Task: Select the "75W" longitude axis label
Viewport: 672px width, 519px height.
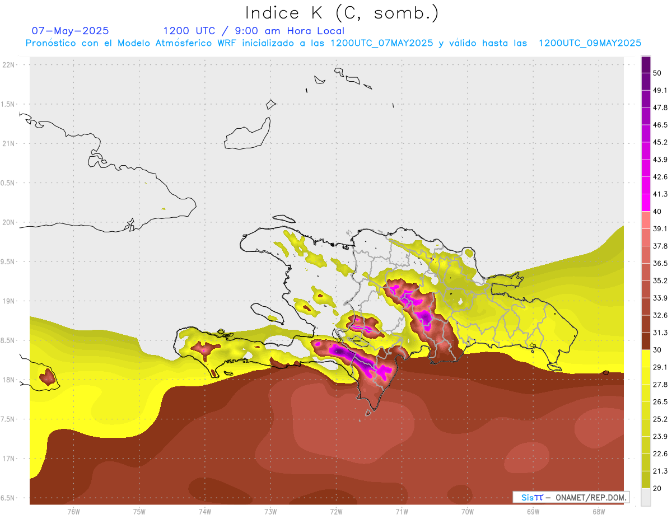Action: coord(139,511)
